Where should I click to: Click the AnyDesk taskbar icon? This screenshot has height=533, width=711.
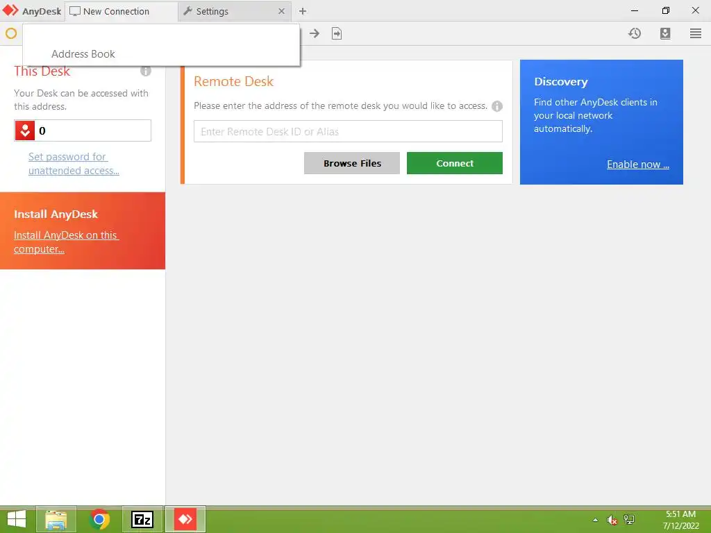tap(185, 519)
